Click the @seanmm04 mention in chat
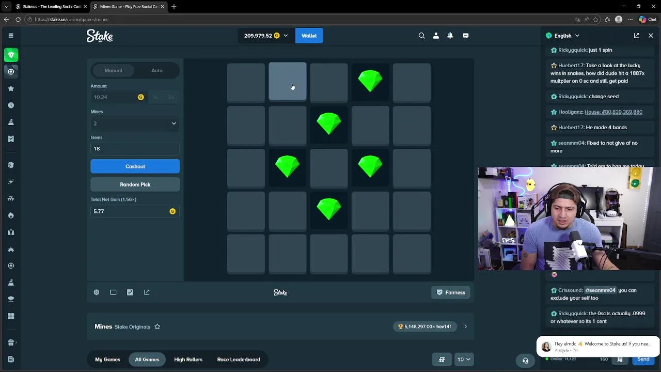The width and height of the screenshot is (661, 372). pos(600,290)
